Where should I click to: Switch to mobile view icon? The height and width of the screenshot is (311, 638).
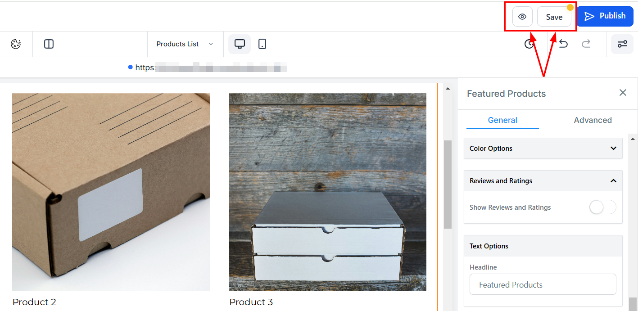[x=262, y=44]
